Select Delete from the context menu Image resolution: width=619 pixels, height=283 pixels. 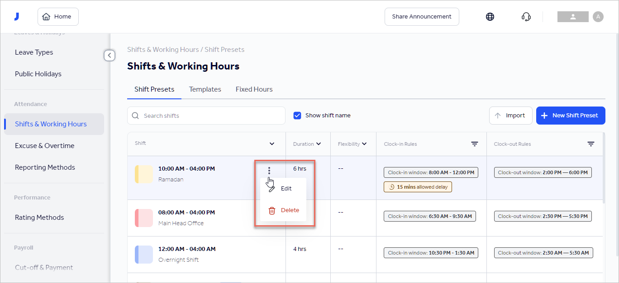tap(290, 210)
